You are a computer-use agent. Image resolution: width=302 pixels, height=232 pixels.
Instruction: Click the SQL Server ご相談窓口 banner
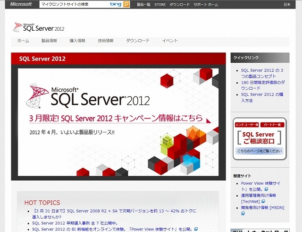click(x=260, y=137)
